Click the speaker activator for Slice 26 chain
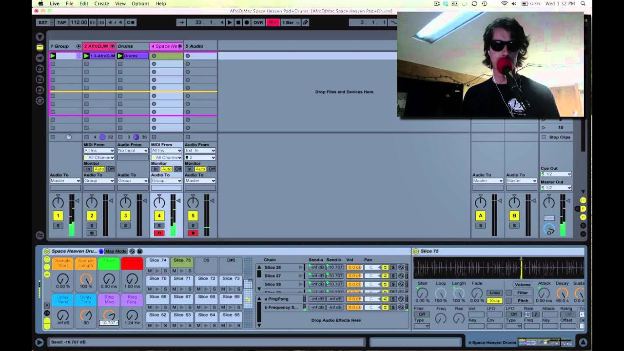The width and height of the screenshot is (624, 351). [385, 267]
